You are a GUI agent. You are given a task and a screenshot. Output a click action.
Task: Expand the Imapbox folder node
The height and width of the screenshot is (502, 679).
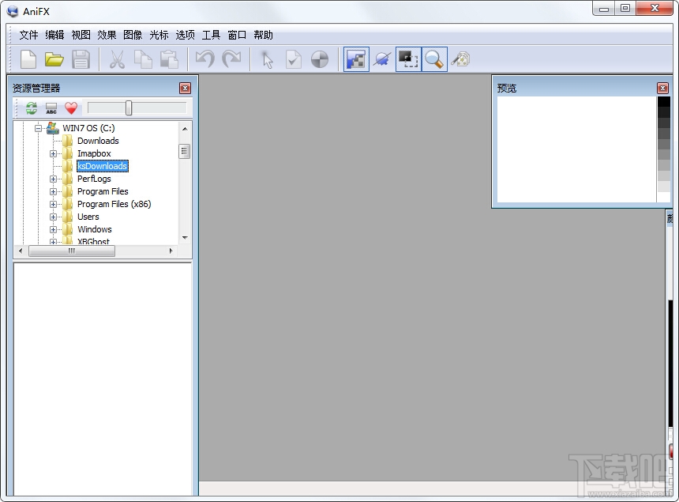(x=53, y=153)
